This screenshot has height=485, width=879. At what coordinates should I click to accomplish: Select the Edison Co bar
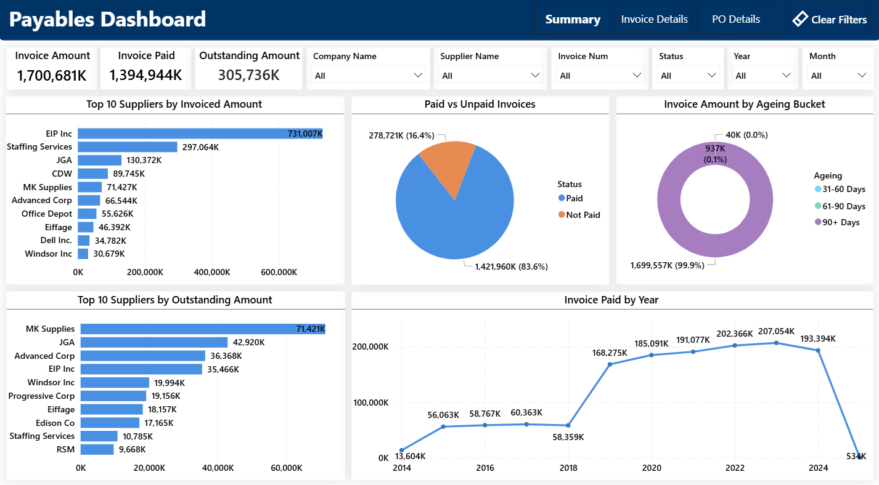click(x=110, y=423)
